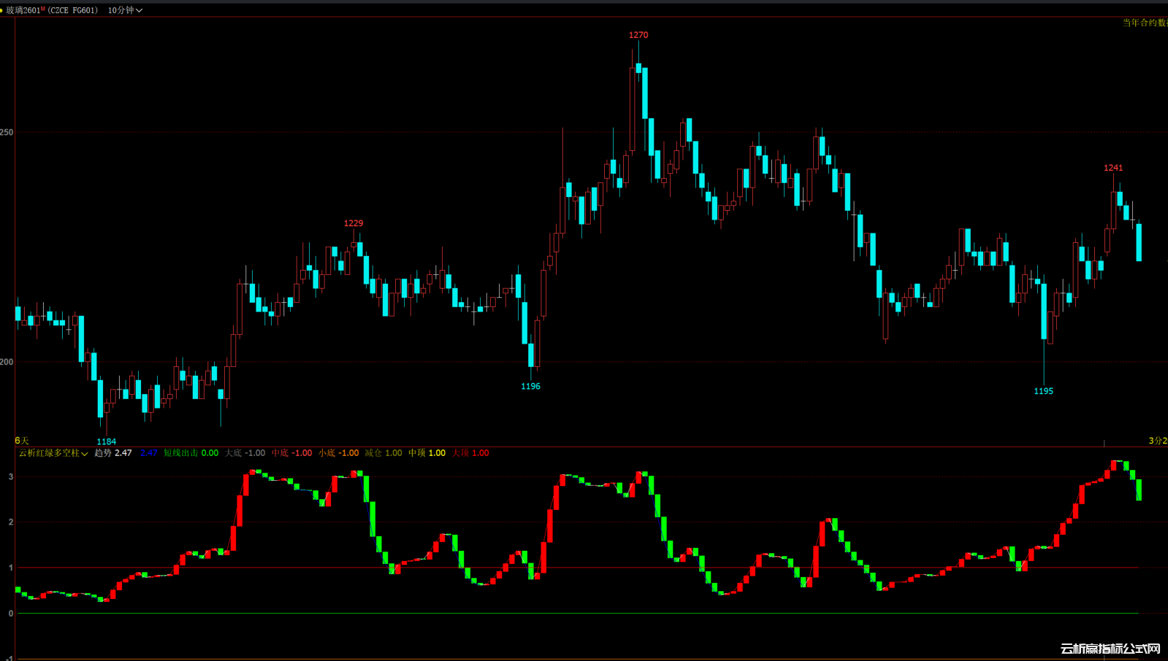Viewport: 1168px width, 661px height.
Task: Select the 大顶 1.00 indicator label
Action: click(470, 453)
